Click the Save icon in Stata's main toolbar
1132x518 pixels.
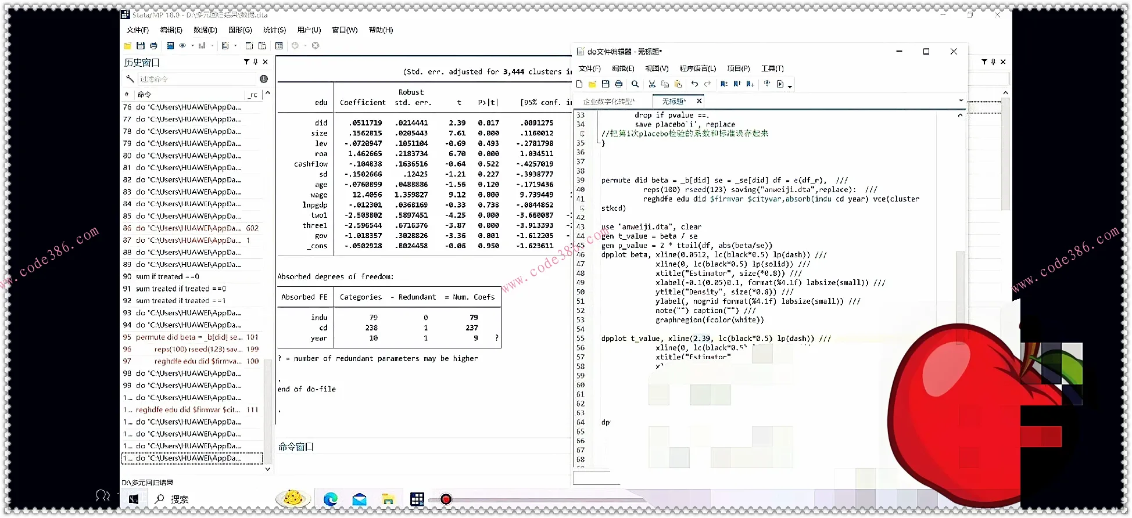pyautogui.click(x=140, y=46)
